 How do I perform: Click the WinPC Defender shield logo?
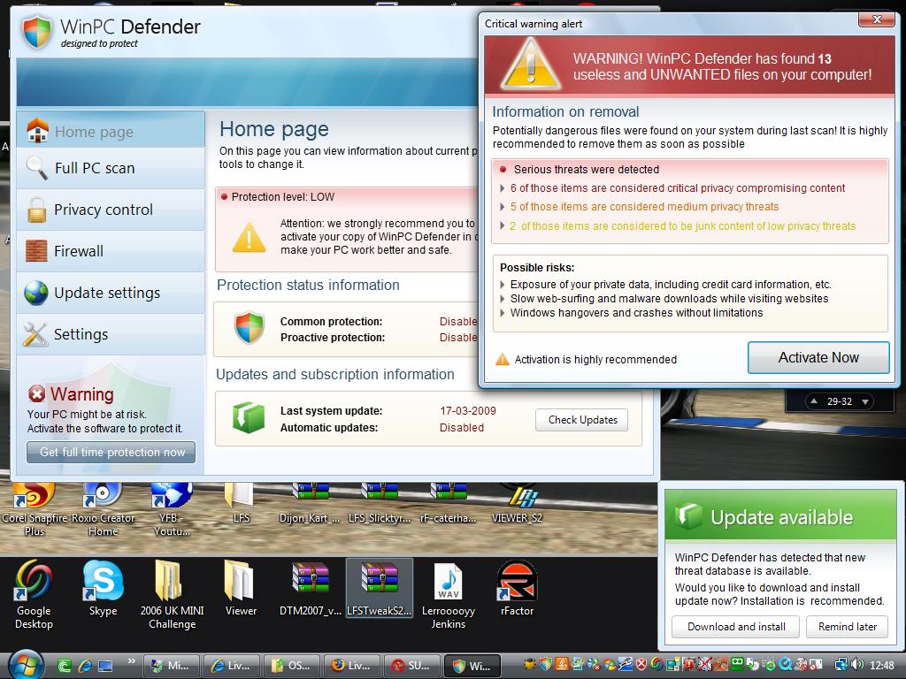(x=37, y=32)
